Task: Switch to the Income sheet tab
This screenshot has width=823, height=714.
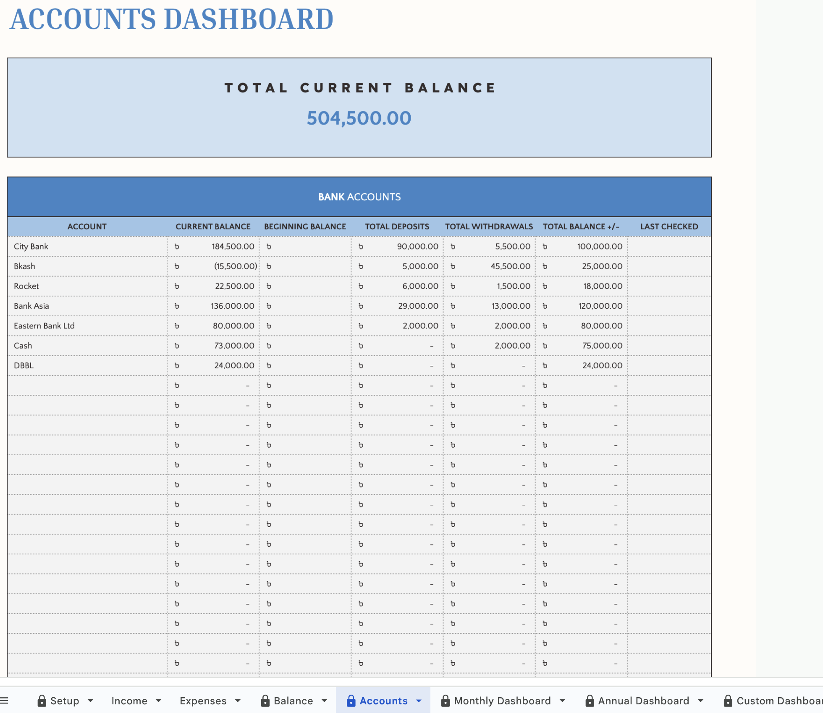Action: [x=129, y=701]
